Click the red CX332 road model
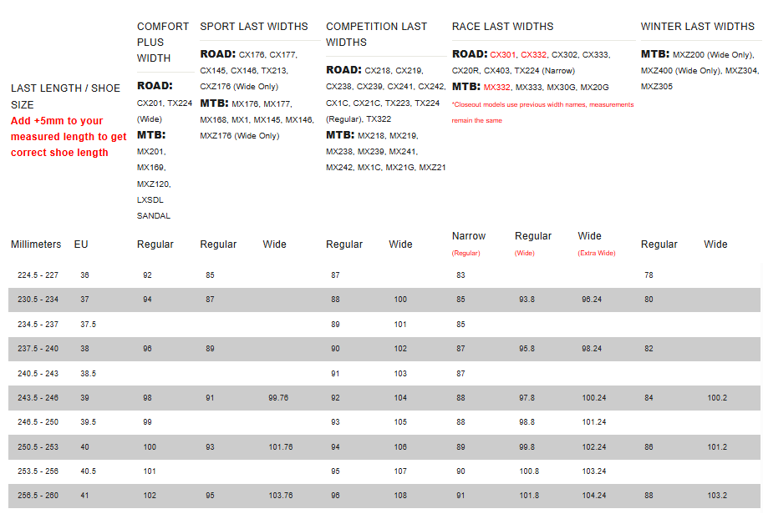The height and width of the screenshot is (514, 763). [x=534, y=55]
